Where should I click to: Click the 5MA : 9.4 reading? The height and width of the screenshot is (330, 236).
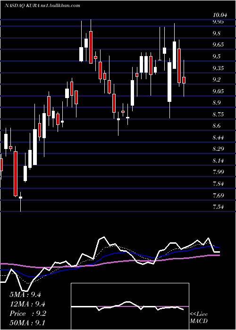point(25,294)
